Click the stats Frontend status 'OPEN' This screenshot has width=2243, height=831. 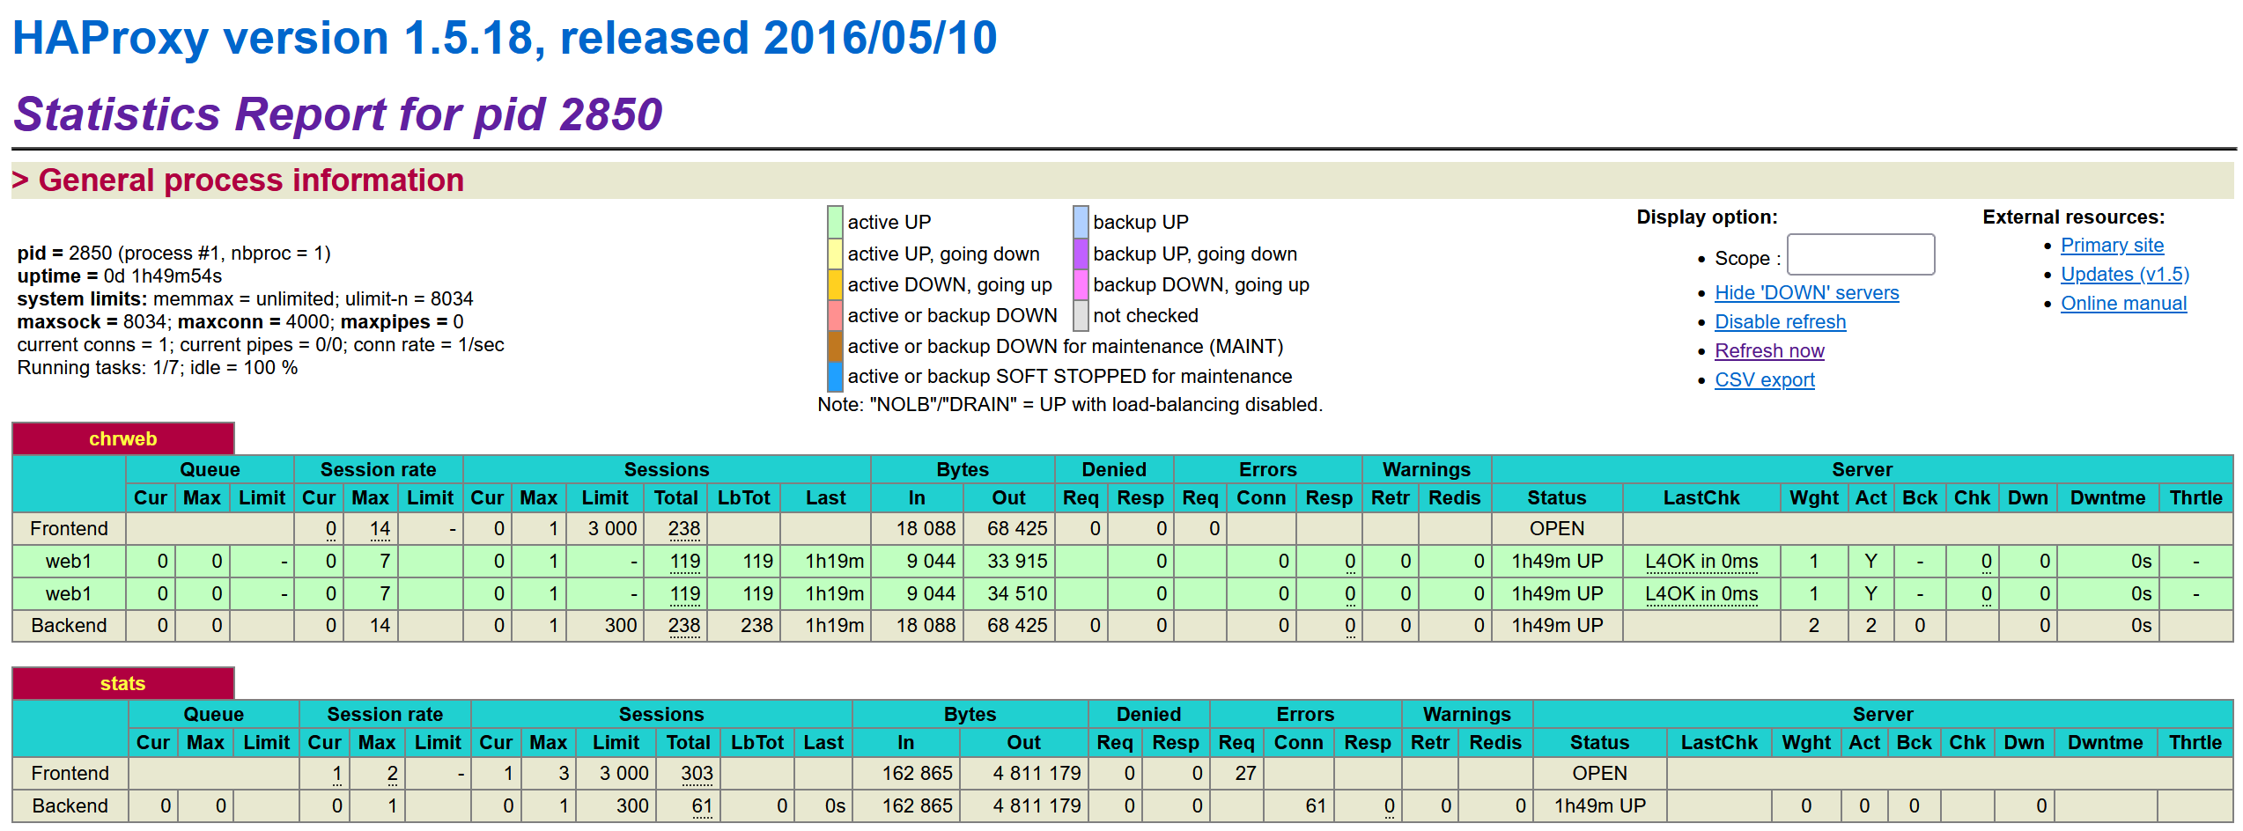pos(1600,773)
